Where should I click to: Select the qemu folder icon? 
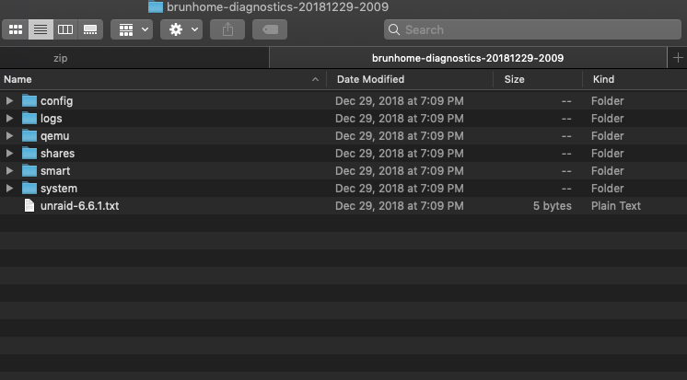29,136
